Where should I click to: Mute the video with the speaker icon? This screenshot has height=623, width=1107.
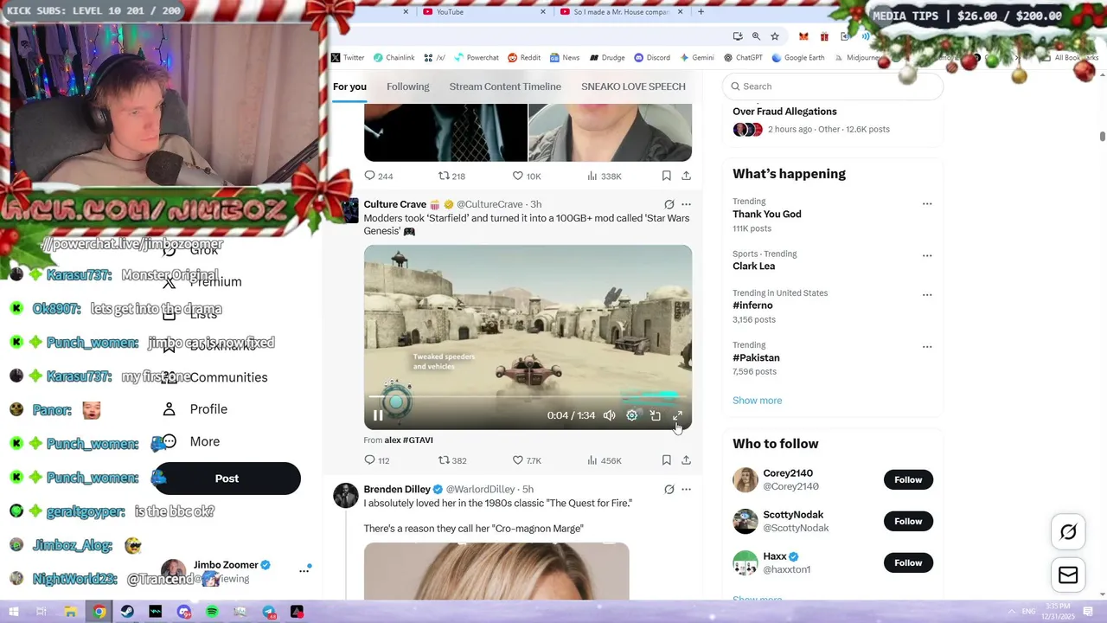click(x=609, y=415)
